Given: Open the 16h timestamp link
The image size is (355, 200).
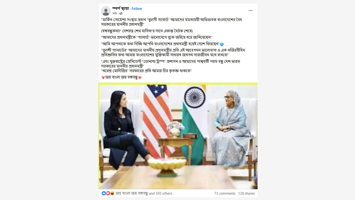Looking at the screenshot, I should pyautogui.click(x=114, y=14).
